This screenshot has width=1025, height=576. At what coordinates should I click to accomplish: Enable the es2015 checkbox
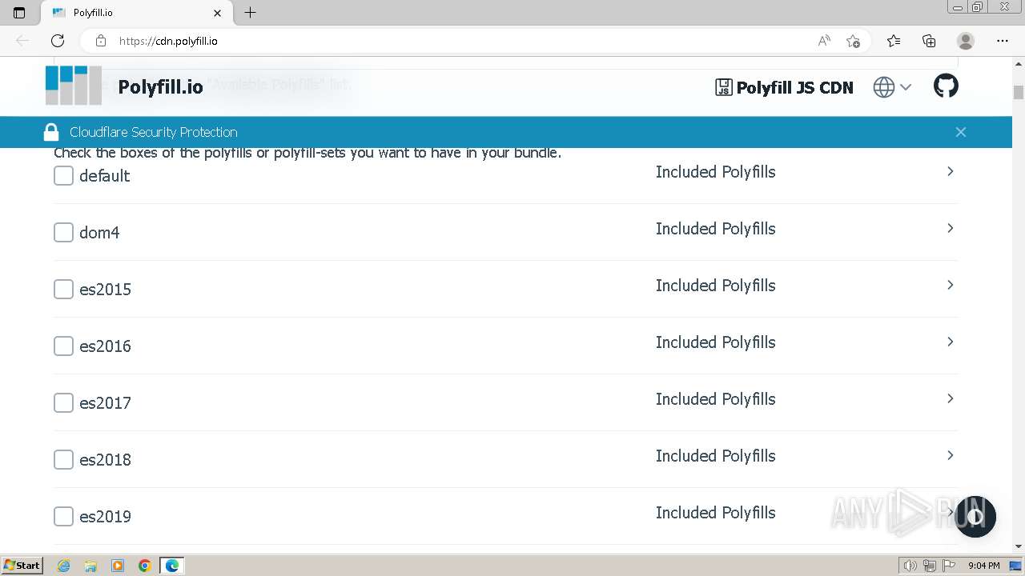(63, 289)
